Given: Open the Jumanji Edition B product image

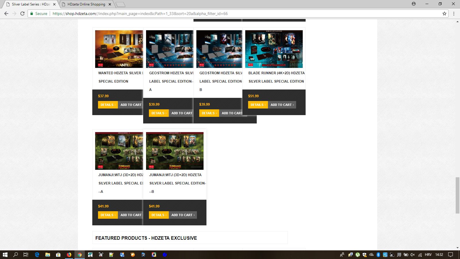Looking at the screenshot, I should (x=175, y=151).
